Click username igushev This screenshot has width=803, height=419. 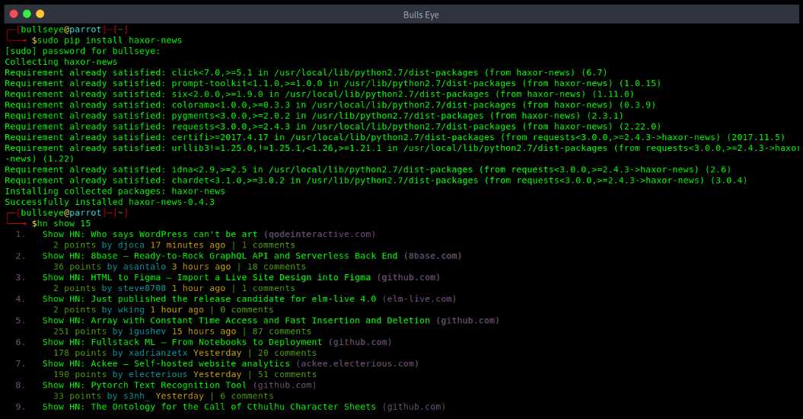tap(147, 331)
